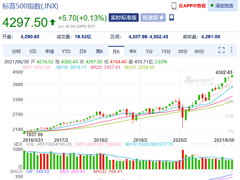Open the three-dot chart options menu
240x180 pixels.
tap(231, 50)
